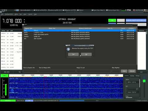
Task: Click the Text to Expect input field
Action: click(x=31, y=71)
